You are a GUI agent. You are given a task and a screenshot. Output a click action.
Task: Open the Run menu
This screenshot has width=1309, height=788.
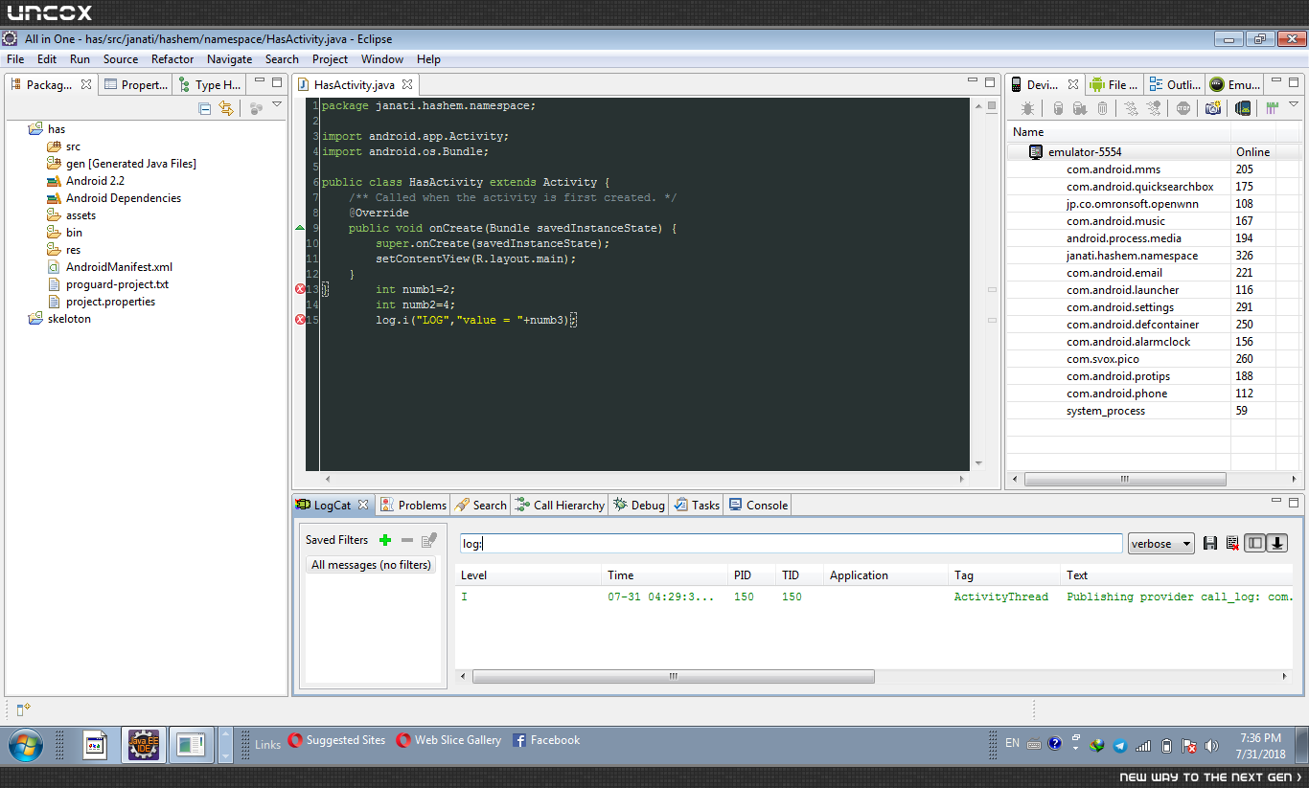click(80, 59)
